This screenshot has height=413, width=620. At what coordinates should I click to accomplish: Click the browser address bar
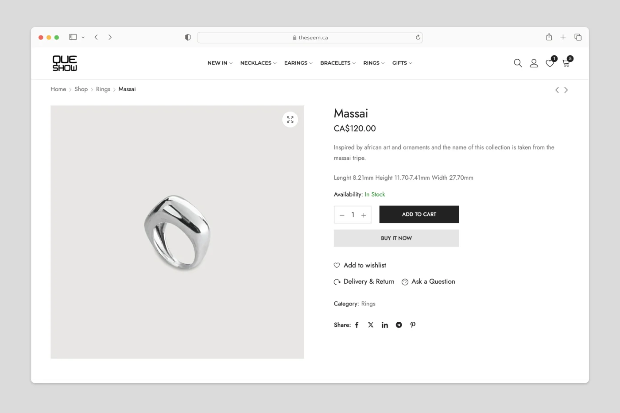click(x=310, y=38)
